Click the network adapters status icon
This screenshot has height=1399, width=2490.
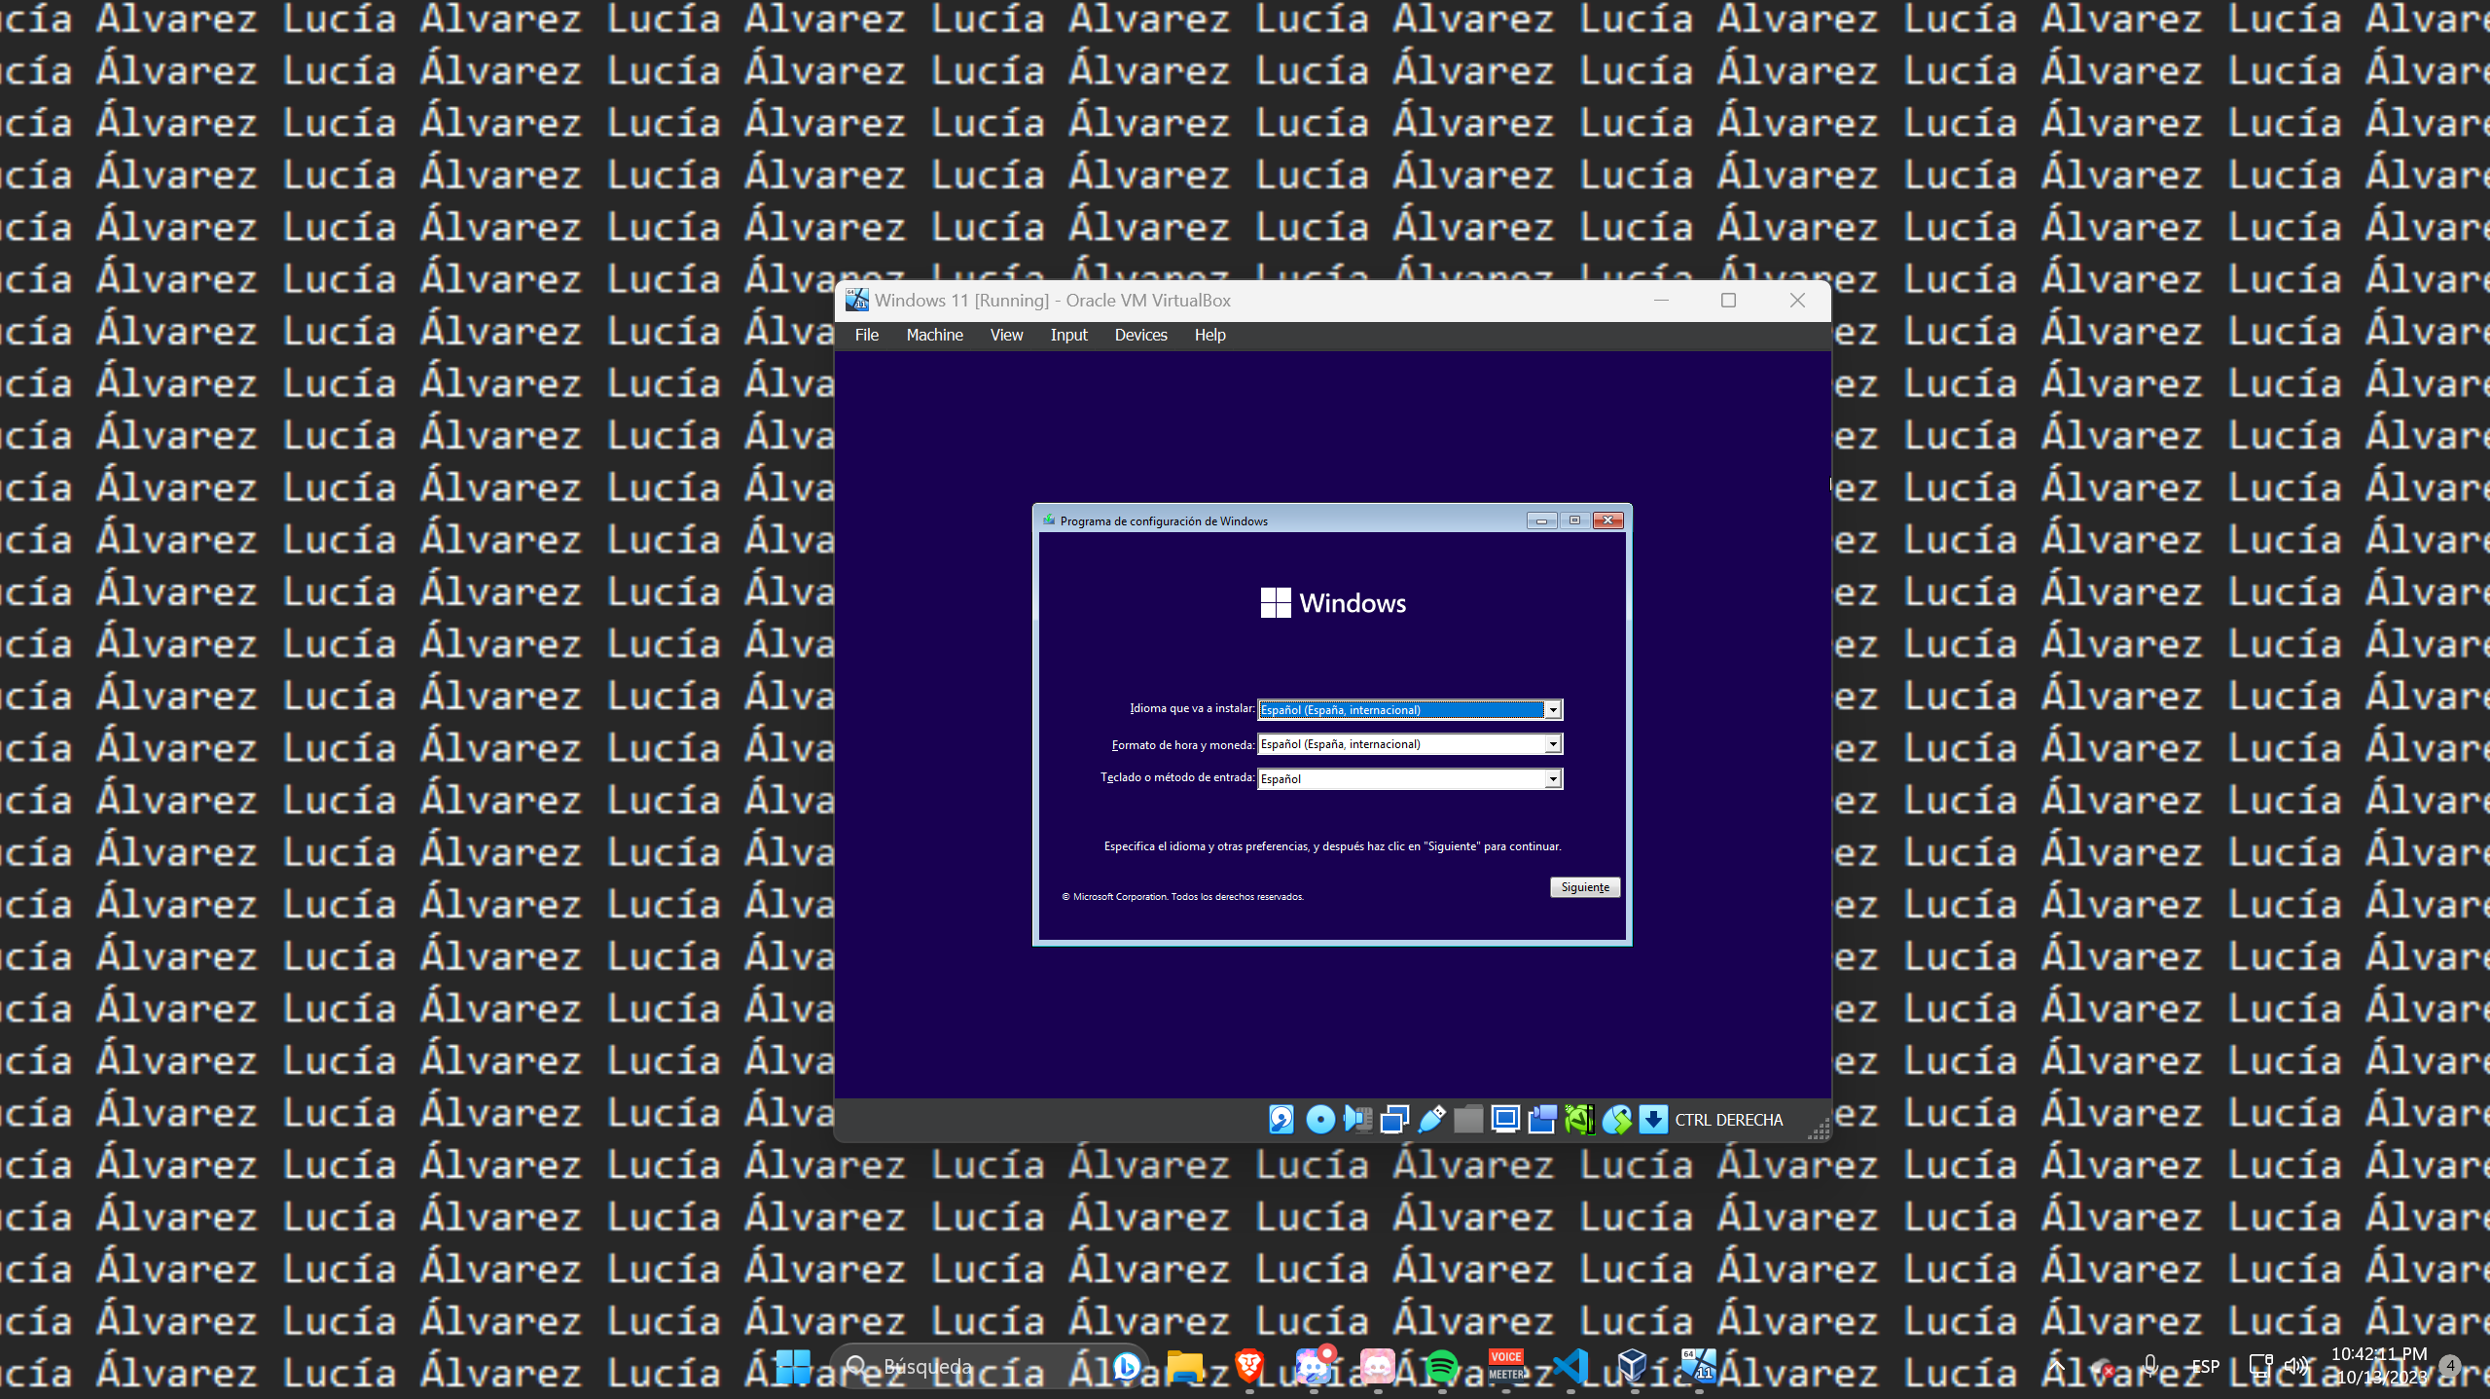[x=1393, y=1120]
